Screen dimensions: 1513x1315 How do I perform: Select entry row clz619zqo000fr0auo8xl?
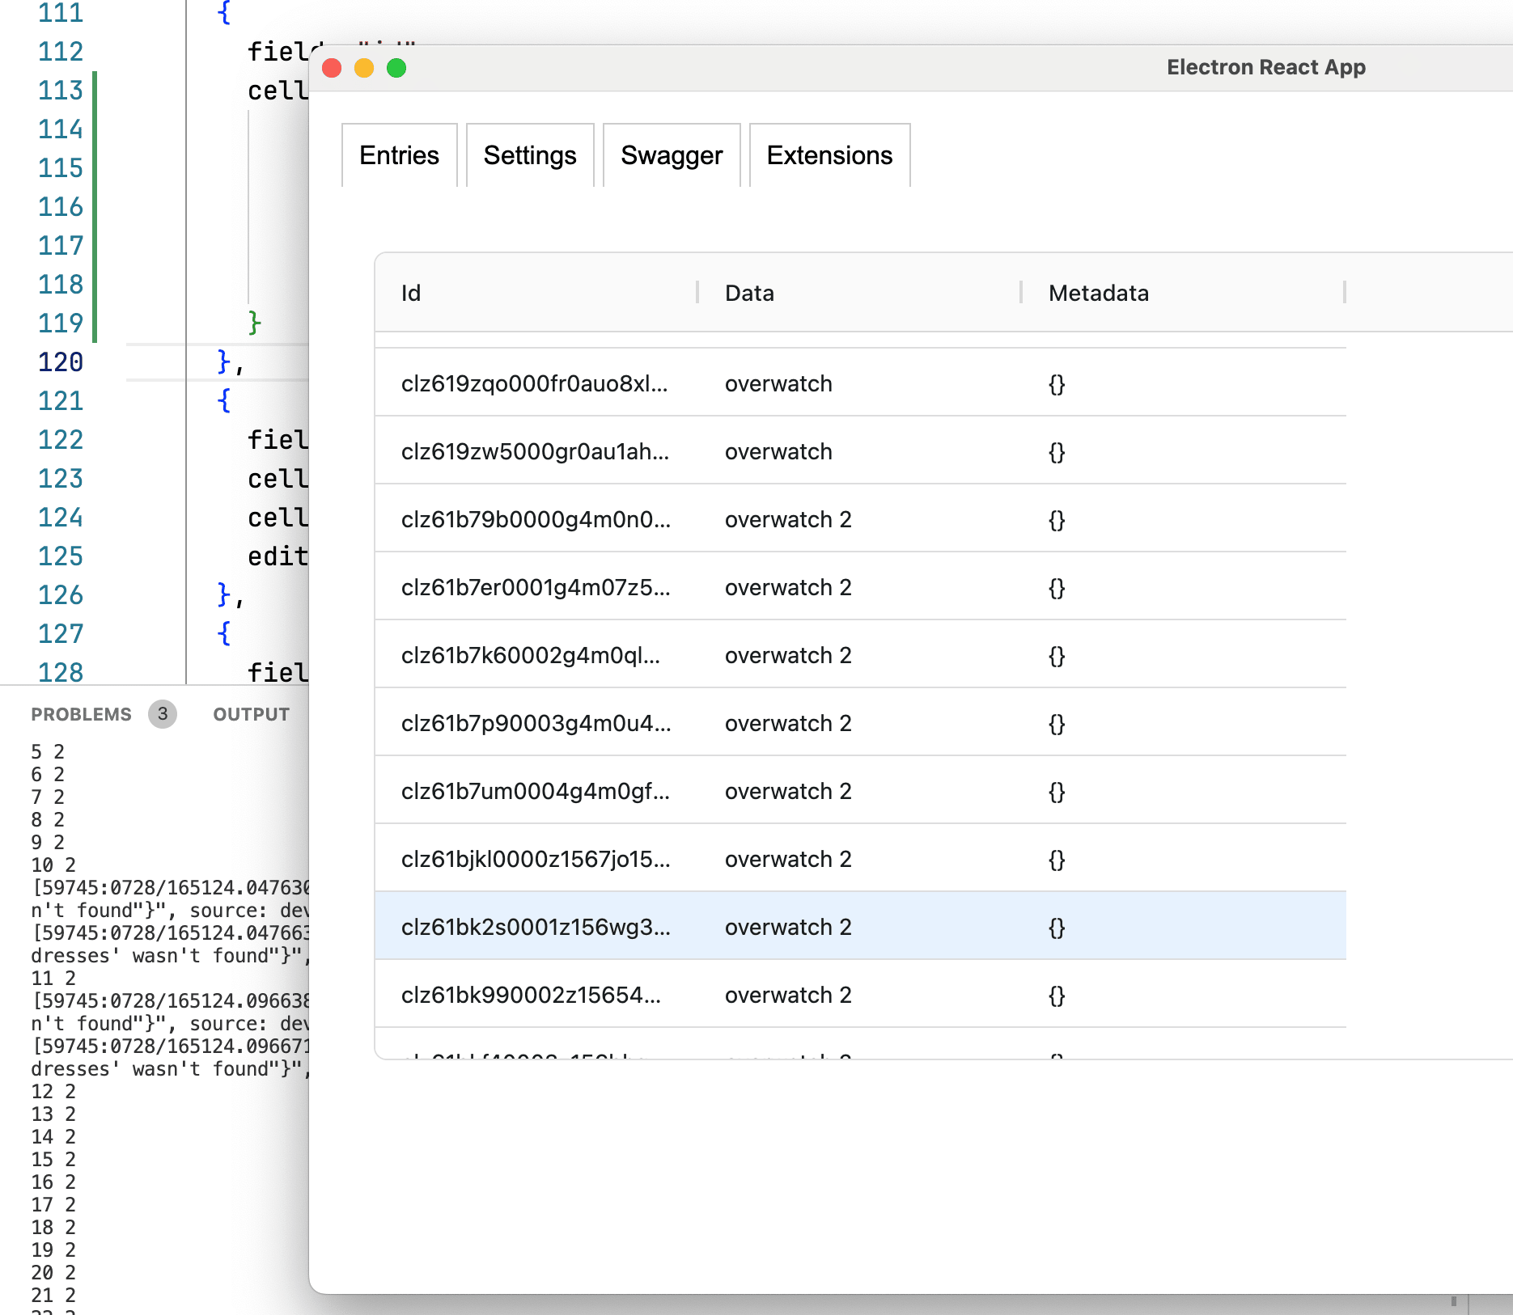[534, 383]
